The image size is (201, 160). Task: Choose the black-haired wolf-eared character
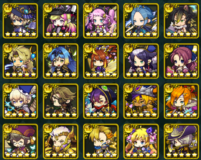181,21
